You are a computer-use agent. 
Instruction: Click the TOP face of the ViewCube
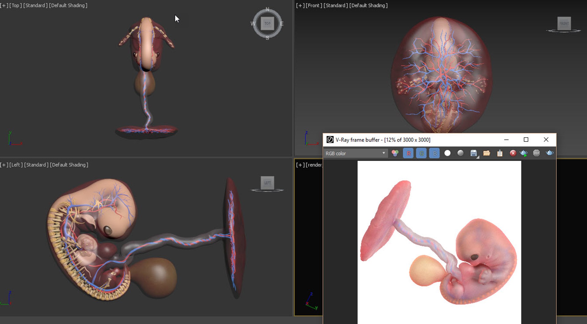[x=268, y=23]
